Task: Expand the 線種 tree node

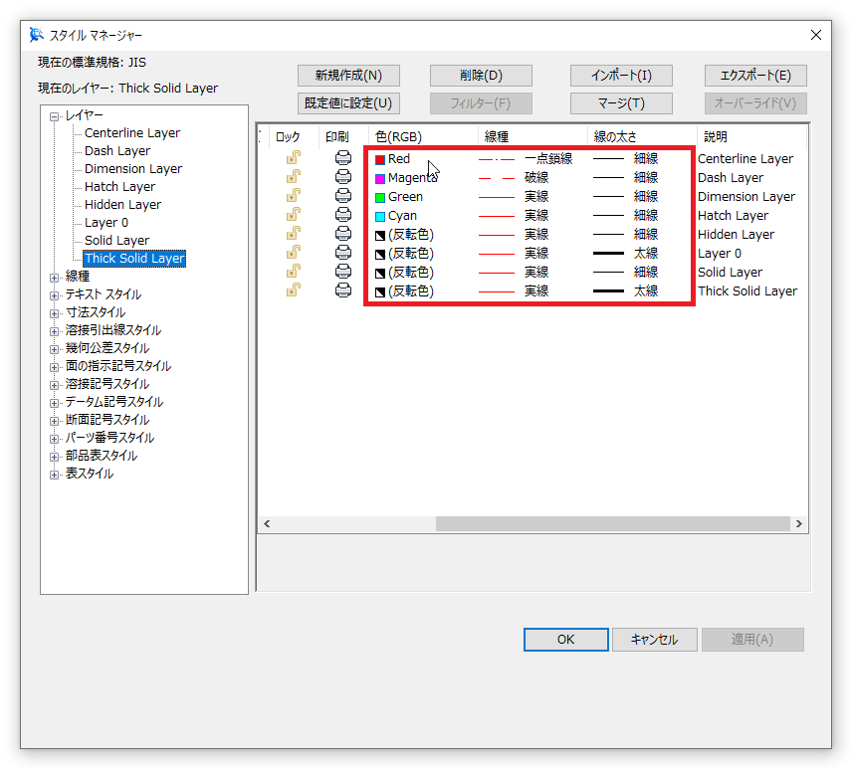Action: tap(56, 277)
